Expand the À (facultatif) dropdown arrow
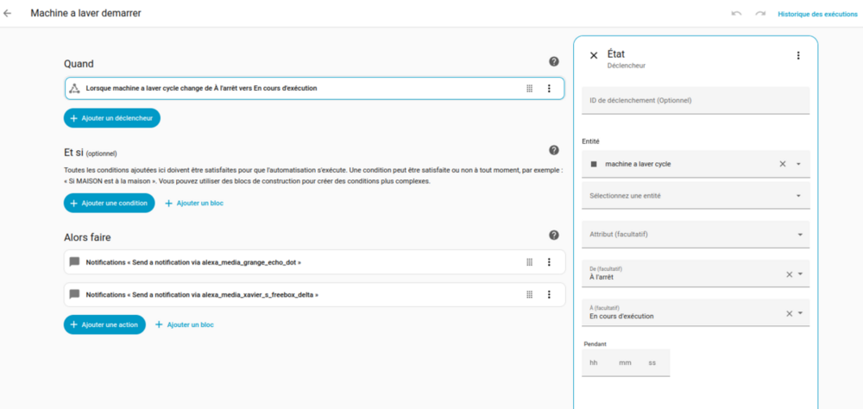863x409 pixels. (800, 313)
